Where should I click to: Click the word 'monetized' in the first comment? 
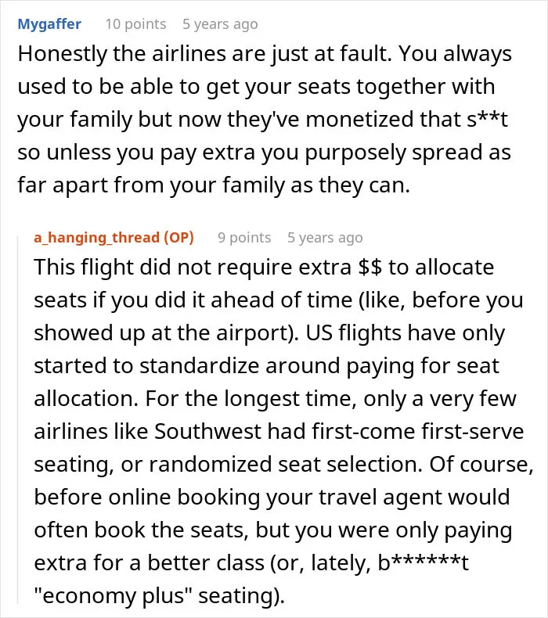click(x=359, y=120)
